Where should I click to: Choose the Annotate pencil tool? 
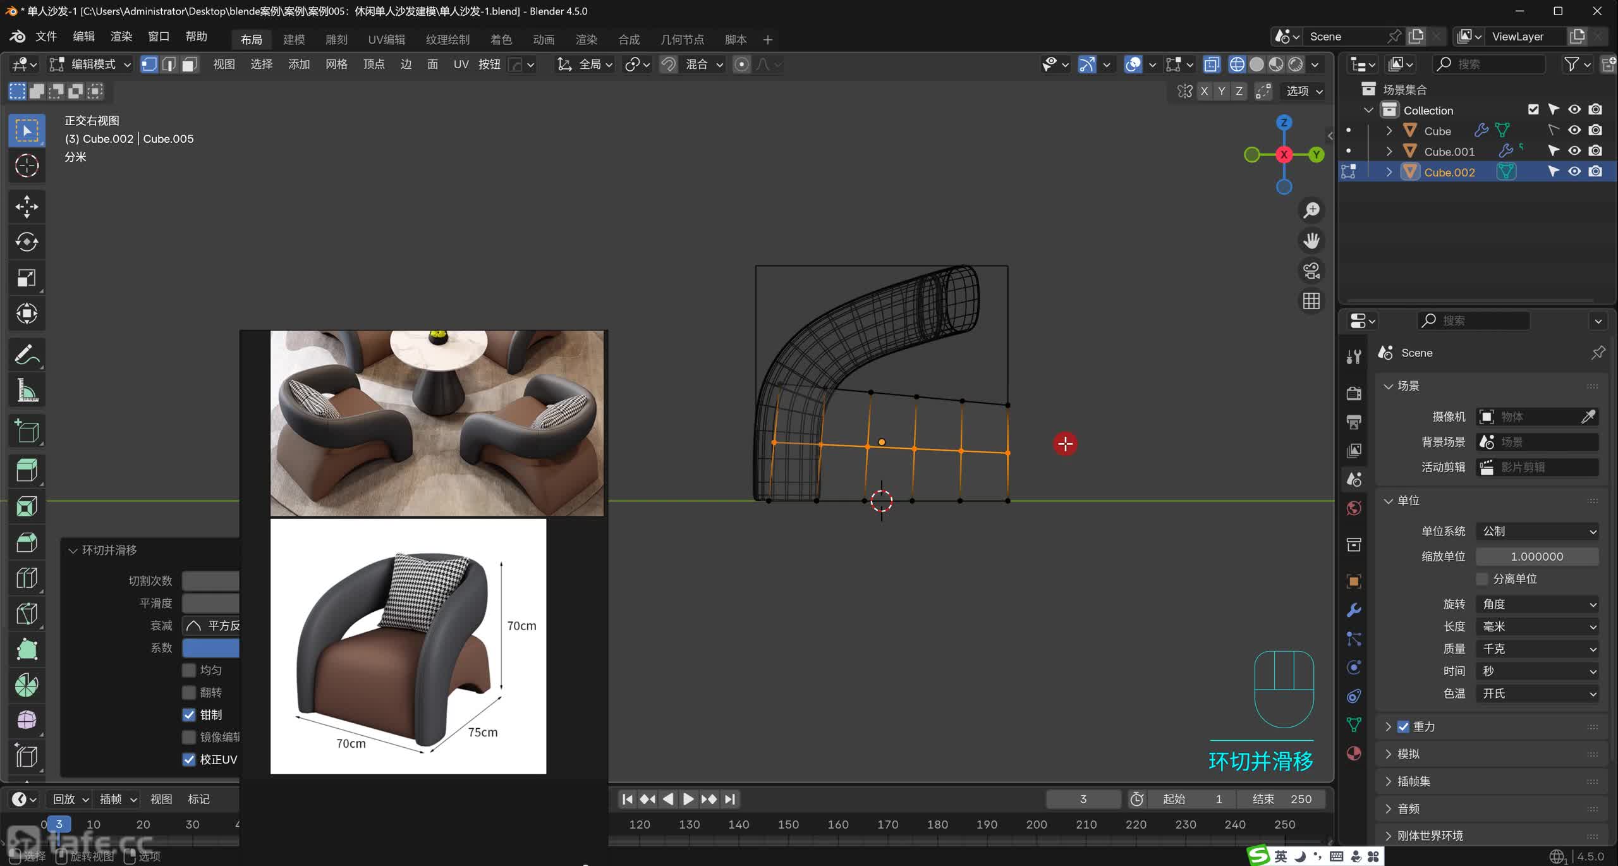pos(27,355)
